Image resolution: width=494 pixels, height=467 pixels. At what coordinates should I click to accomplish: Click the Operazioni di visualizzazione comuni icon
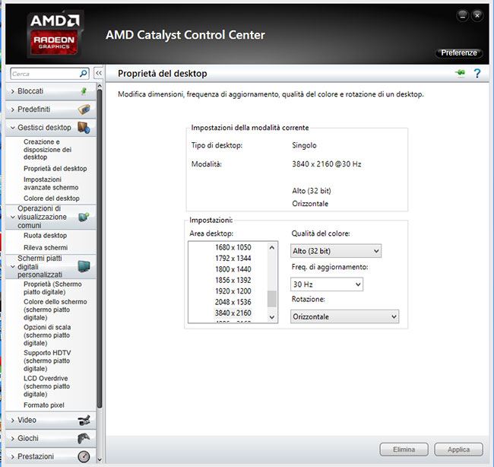[x=84, y=217]
